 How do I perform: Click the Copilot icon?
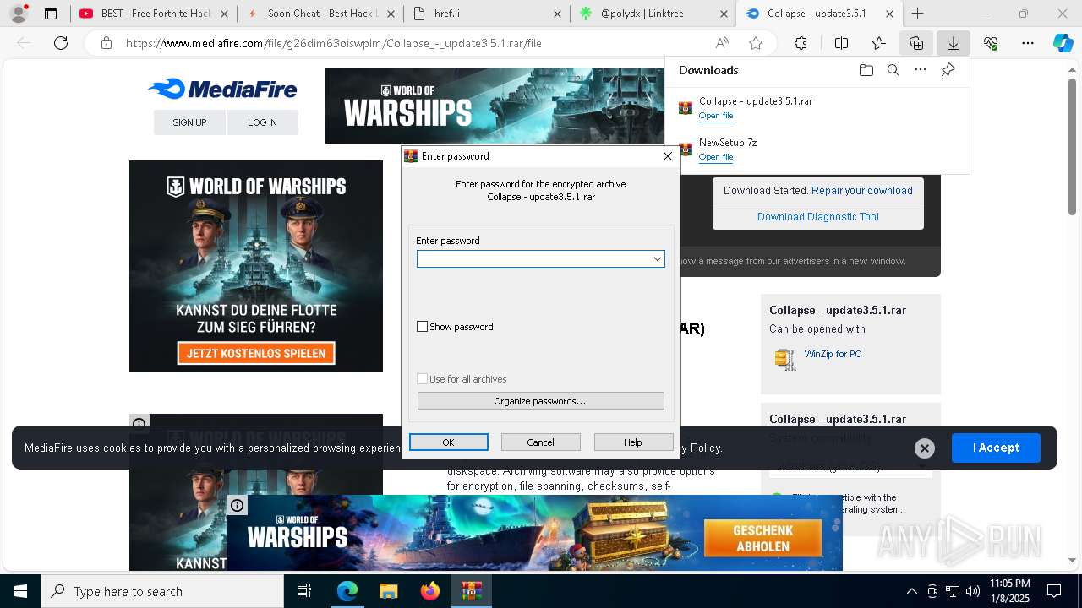[x=1063, y=43]
